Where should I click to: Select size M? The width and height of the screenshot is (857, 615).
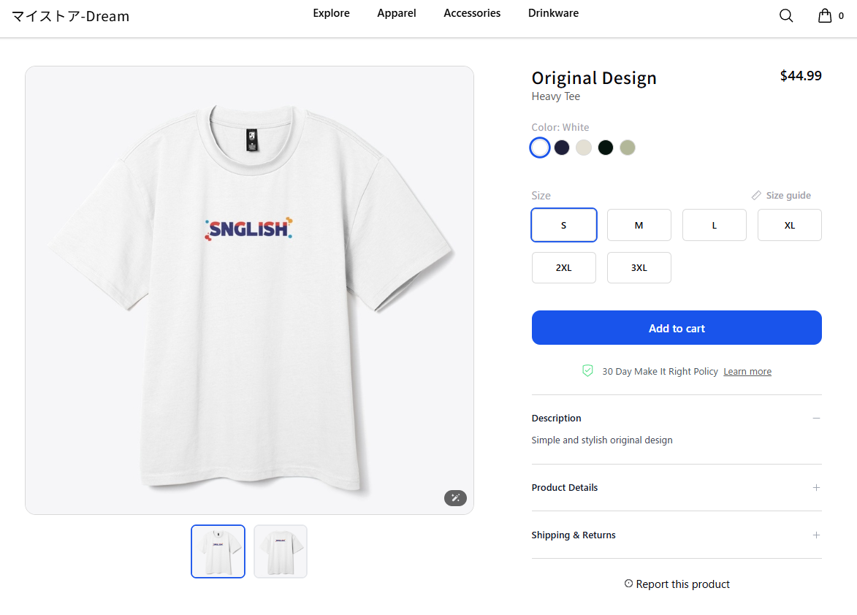639,225
